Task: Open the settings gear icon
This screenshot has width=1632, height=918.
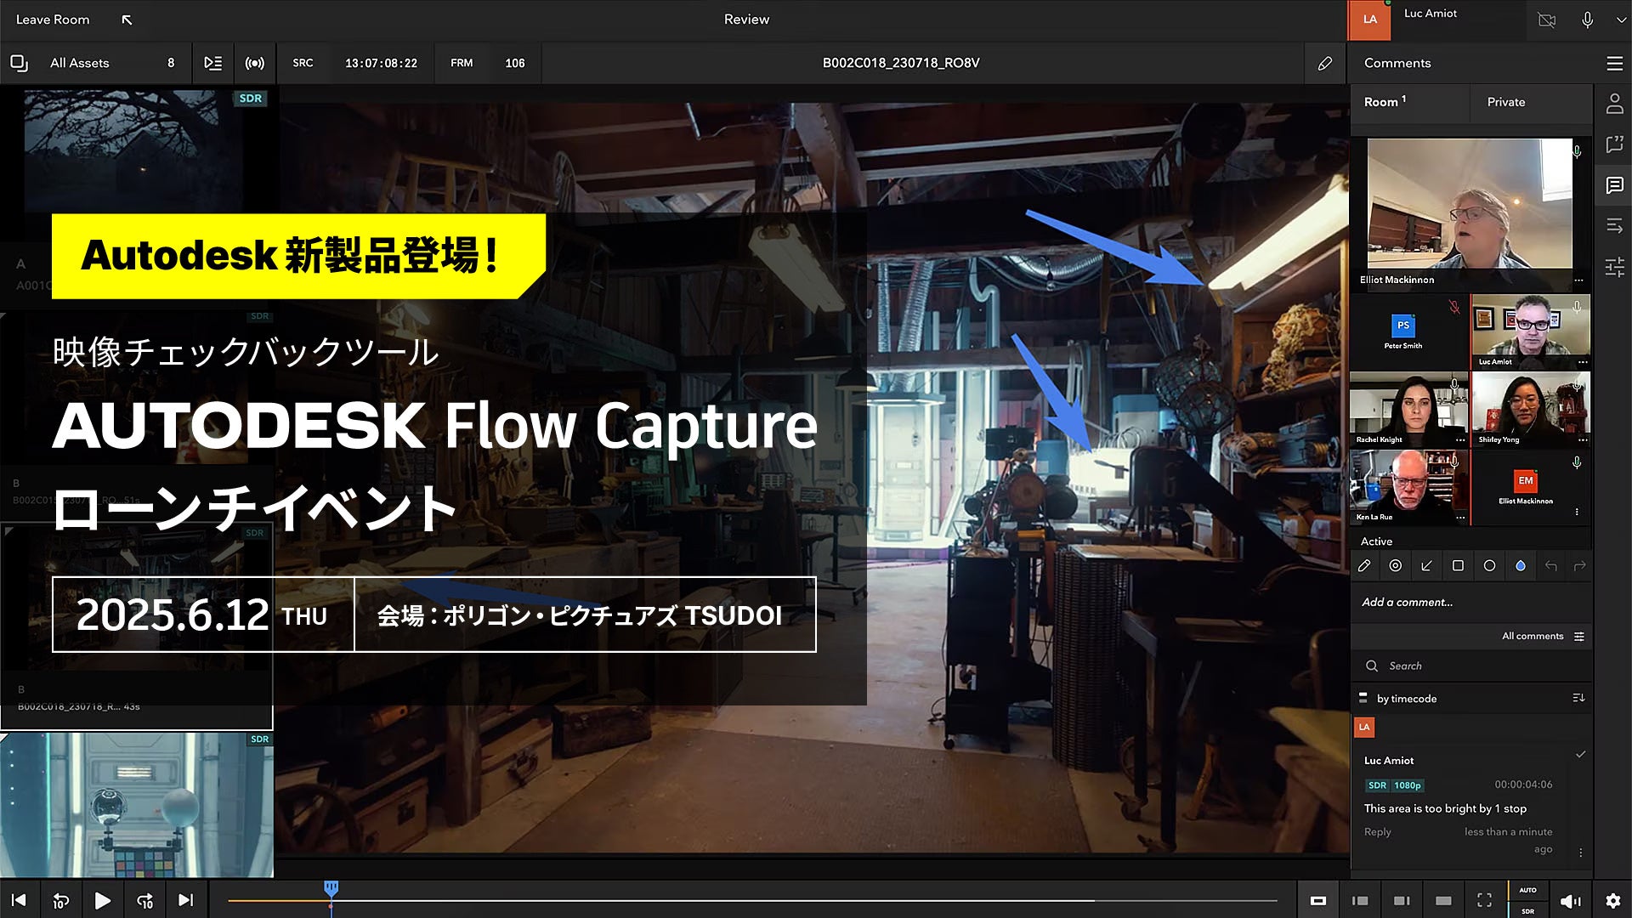Action: click(1612, 901)
